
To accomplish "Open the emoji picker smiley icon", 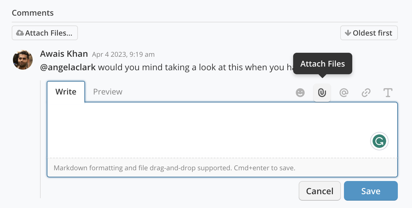I will pyautogui.click(x=300, y=93).
